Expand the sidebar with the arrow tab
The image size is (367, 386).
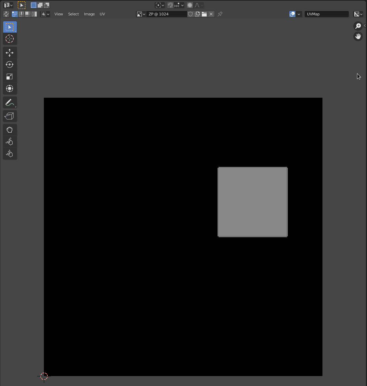tap(365, 26)
